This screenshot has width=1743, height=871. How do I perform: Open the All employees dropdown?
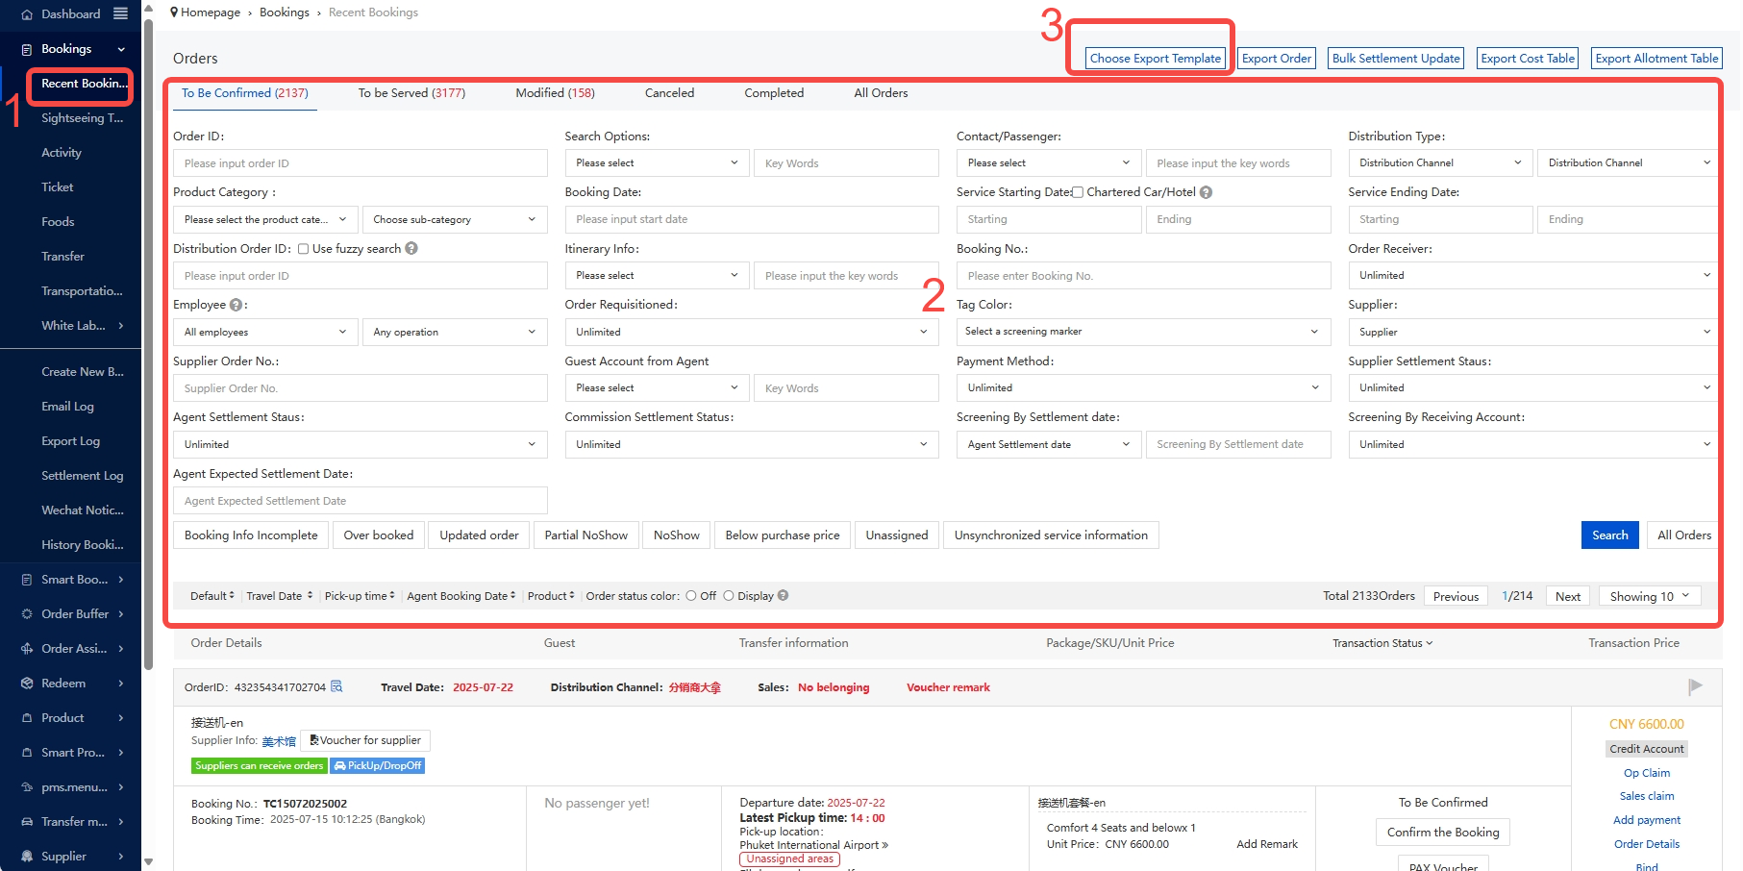(x=264, y=332)
